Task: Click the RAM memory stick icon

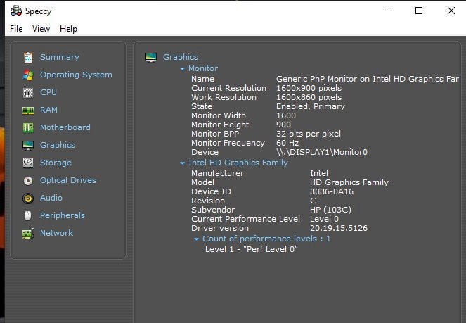Action: pyautogui.click(x=28, y=110)
